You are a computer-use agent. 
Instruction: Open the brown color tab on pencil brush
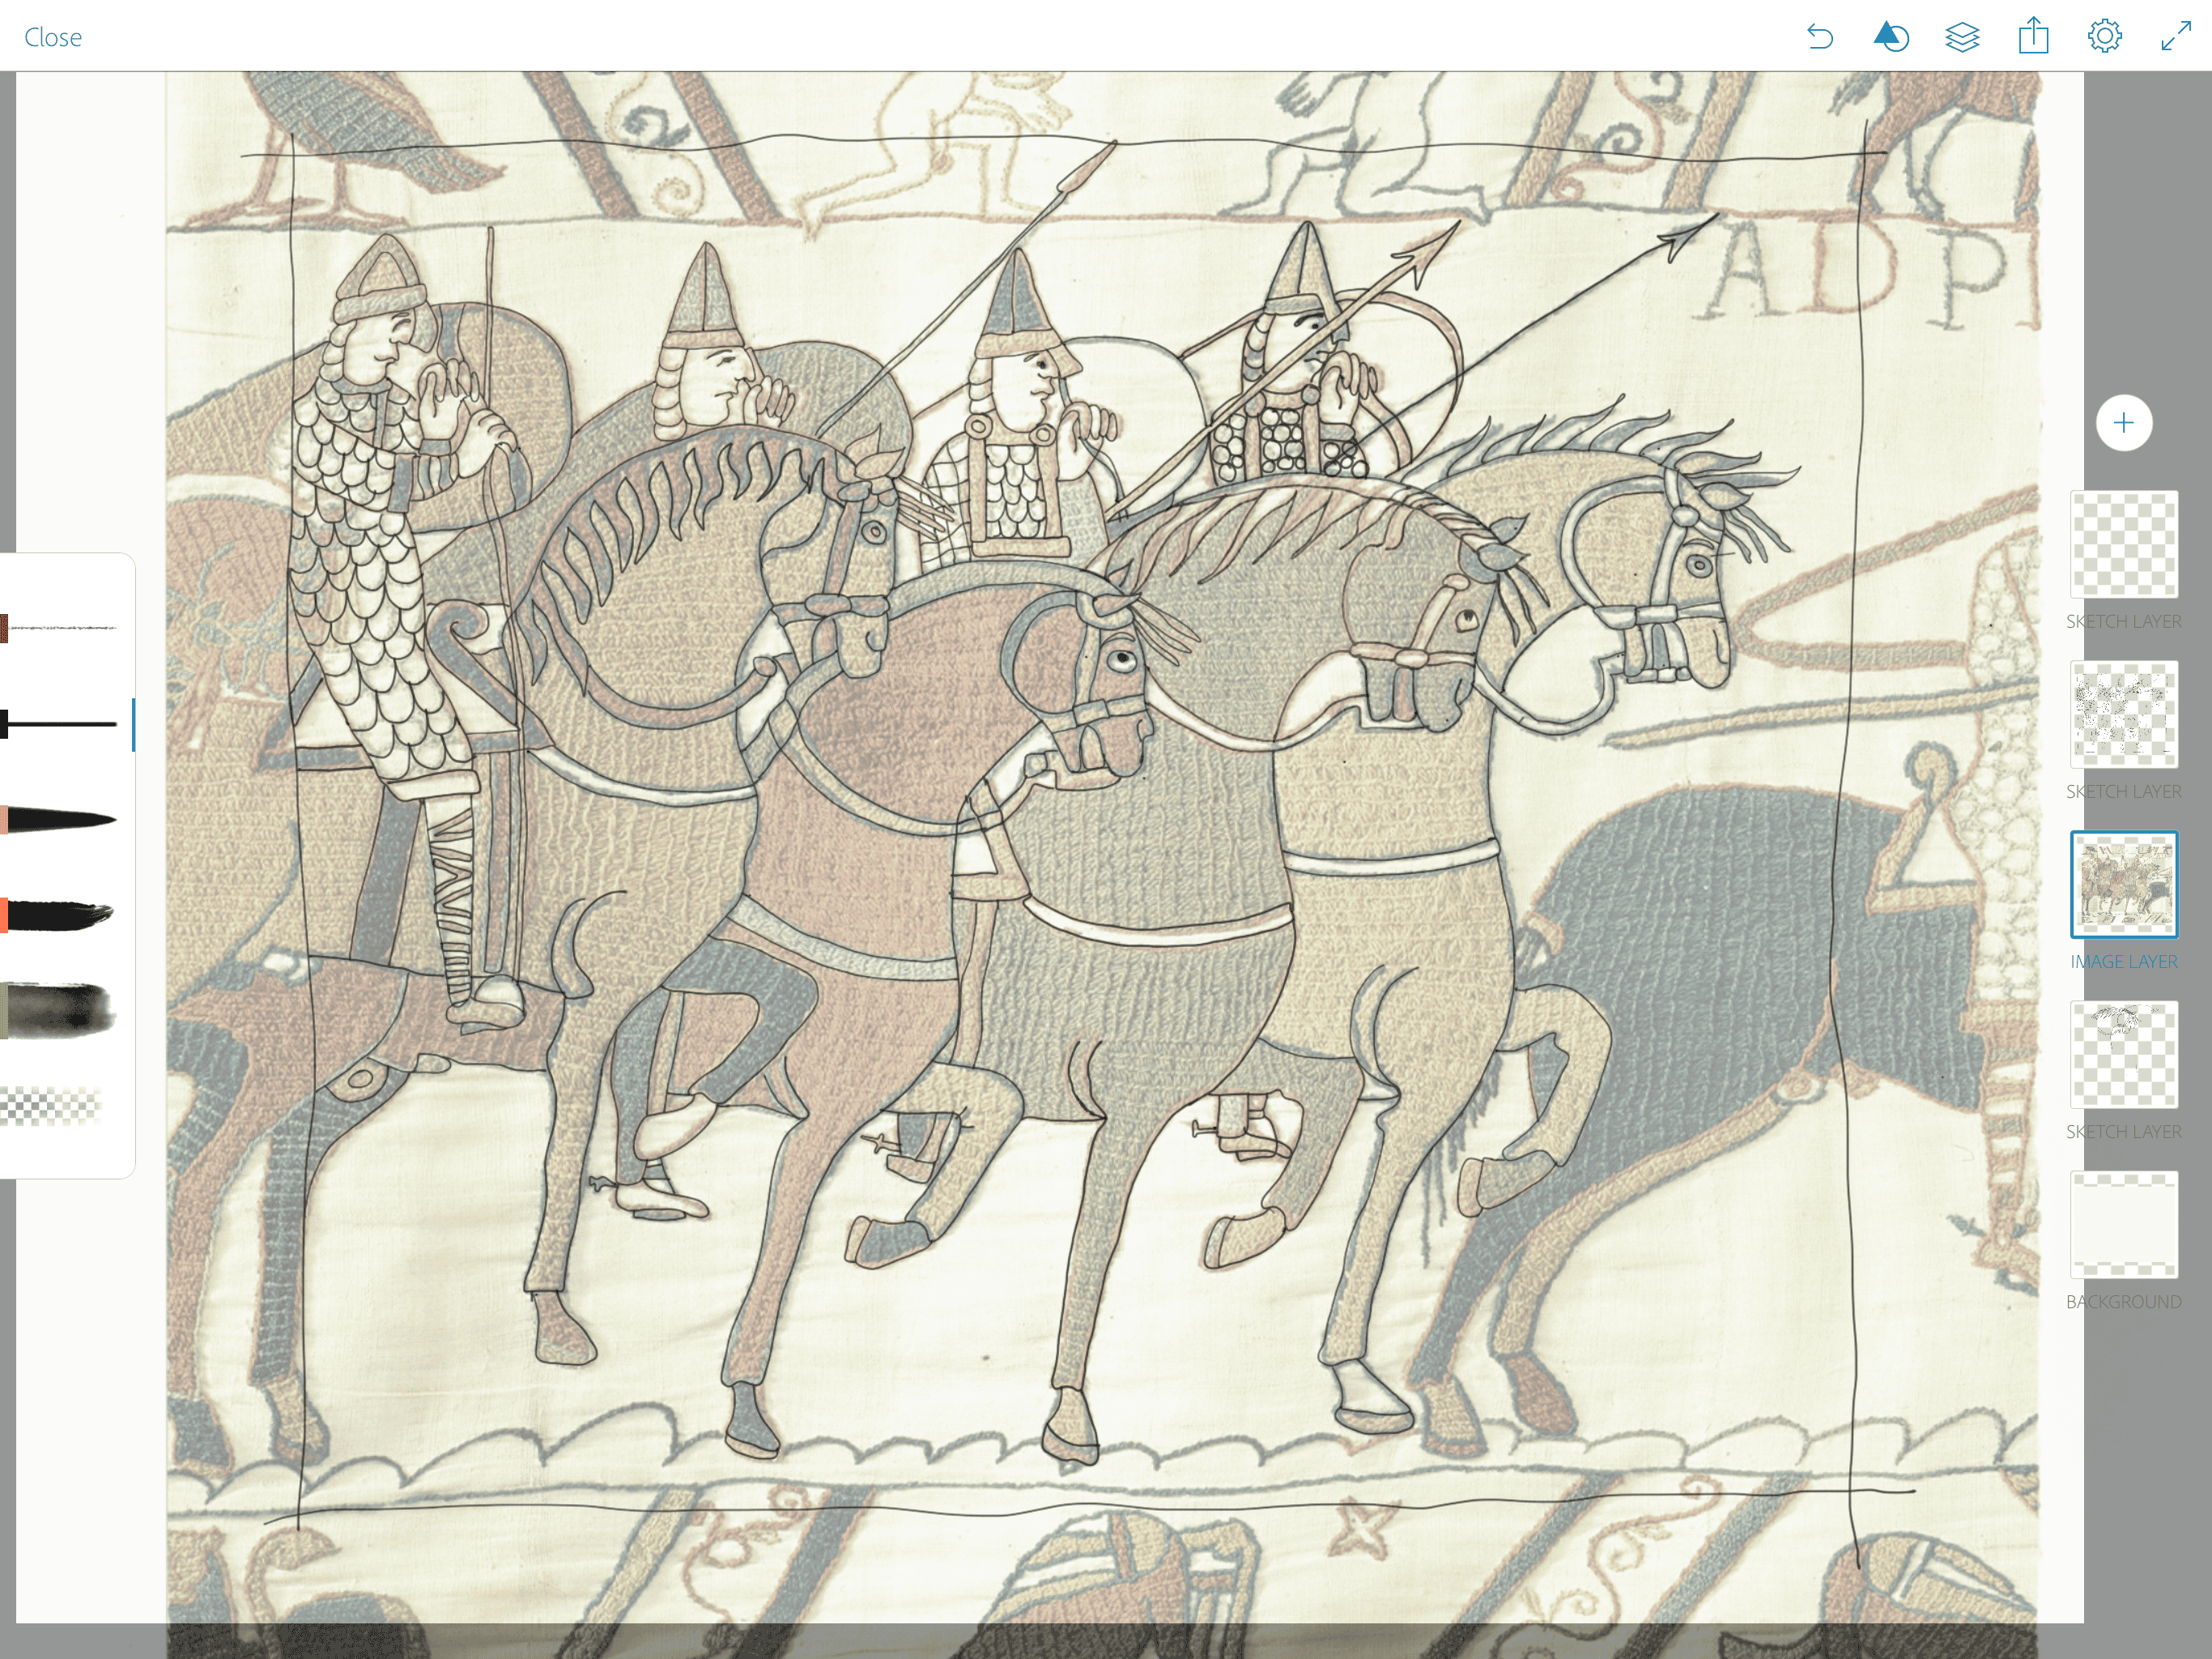coord(4,629)
